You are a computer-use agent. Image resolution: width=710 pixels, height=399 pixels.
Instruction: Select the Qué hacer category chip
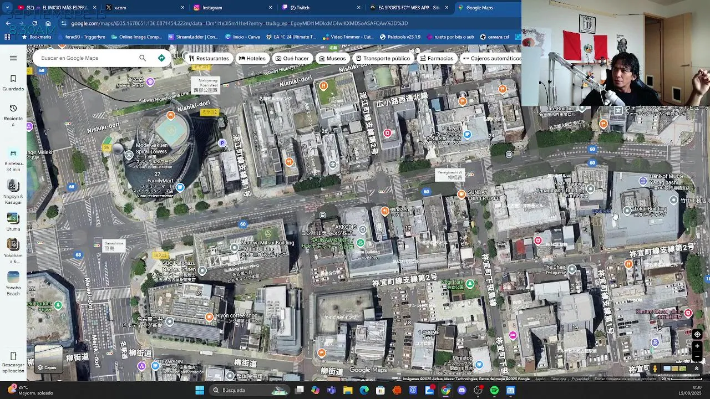[292, 58]
